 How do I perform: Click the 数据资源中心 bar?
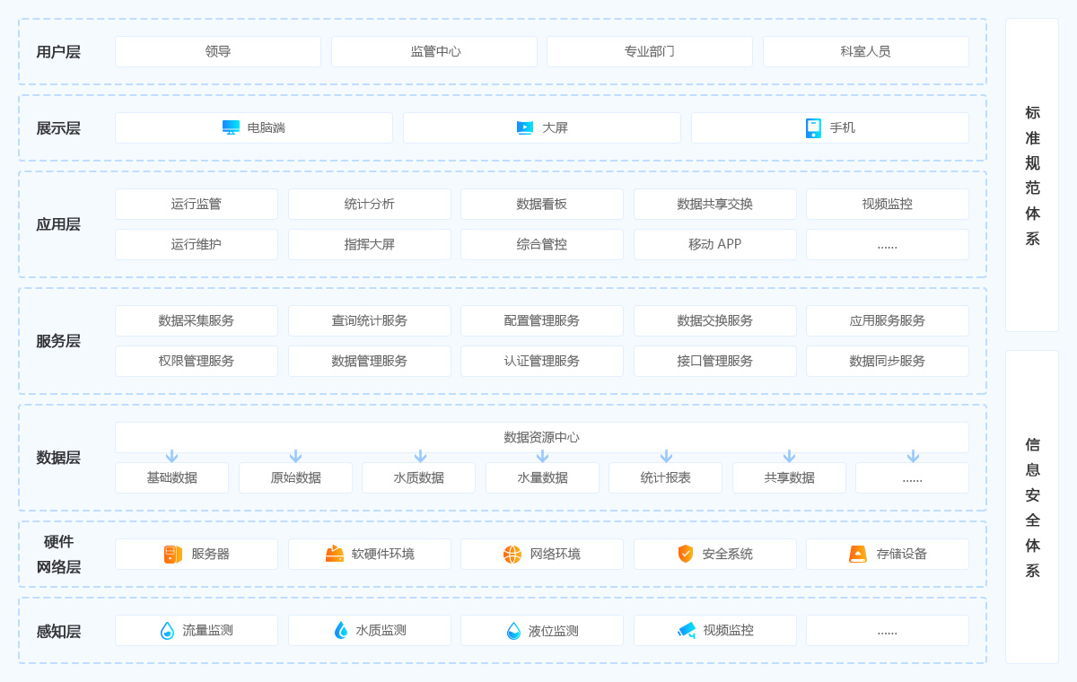(541, 436)
